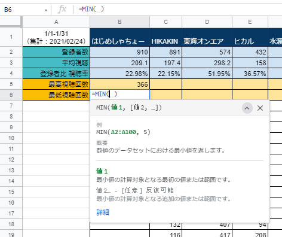Select column B header
The width and height of the screenshot is (282, 237).
119,22
